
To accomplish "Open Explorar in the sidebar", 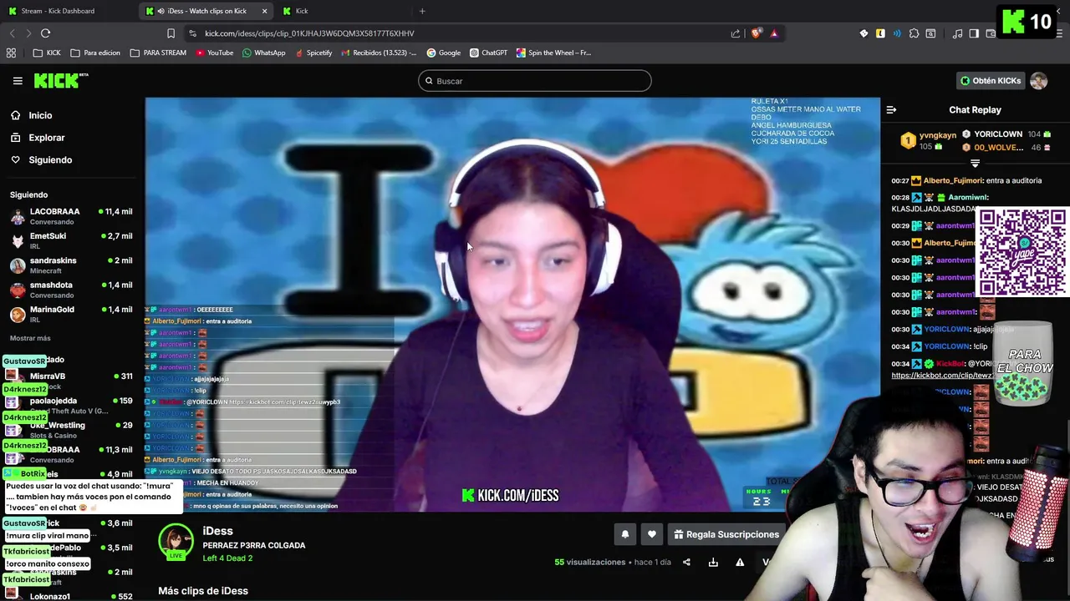I will [x=46, y=138].
